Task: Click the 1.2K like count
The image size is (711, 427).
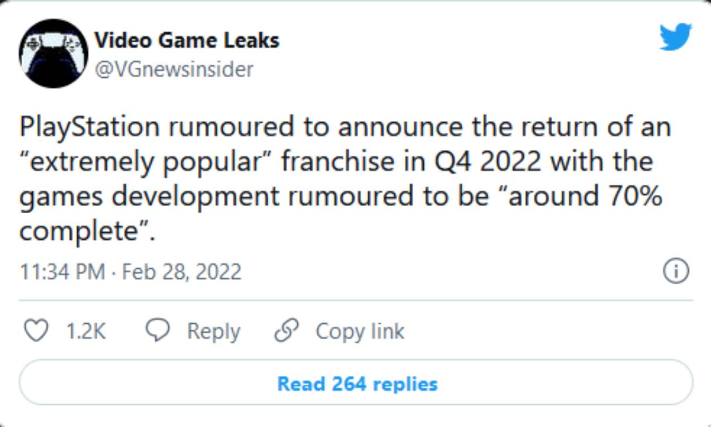Action: (x=86, y=331)
